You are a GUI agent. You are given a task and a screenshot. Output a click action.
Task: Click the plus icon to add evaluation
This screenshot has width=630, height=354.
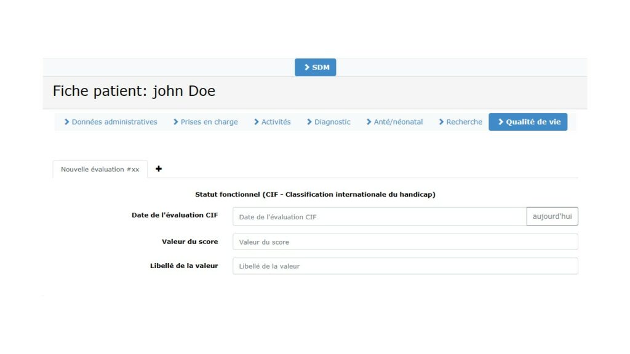click(159, 168)
